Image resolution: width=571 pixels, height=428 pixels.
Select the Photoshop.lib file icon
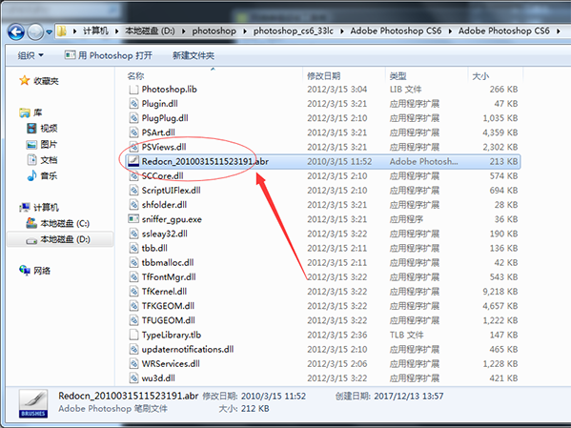pos(133,90)
